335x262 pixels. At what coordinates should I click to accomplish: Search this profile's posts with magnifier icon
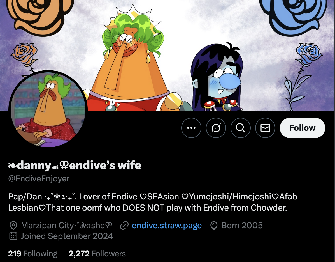(x=241, y=128)
